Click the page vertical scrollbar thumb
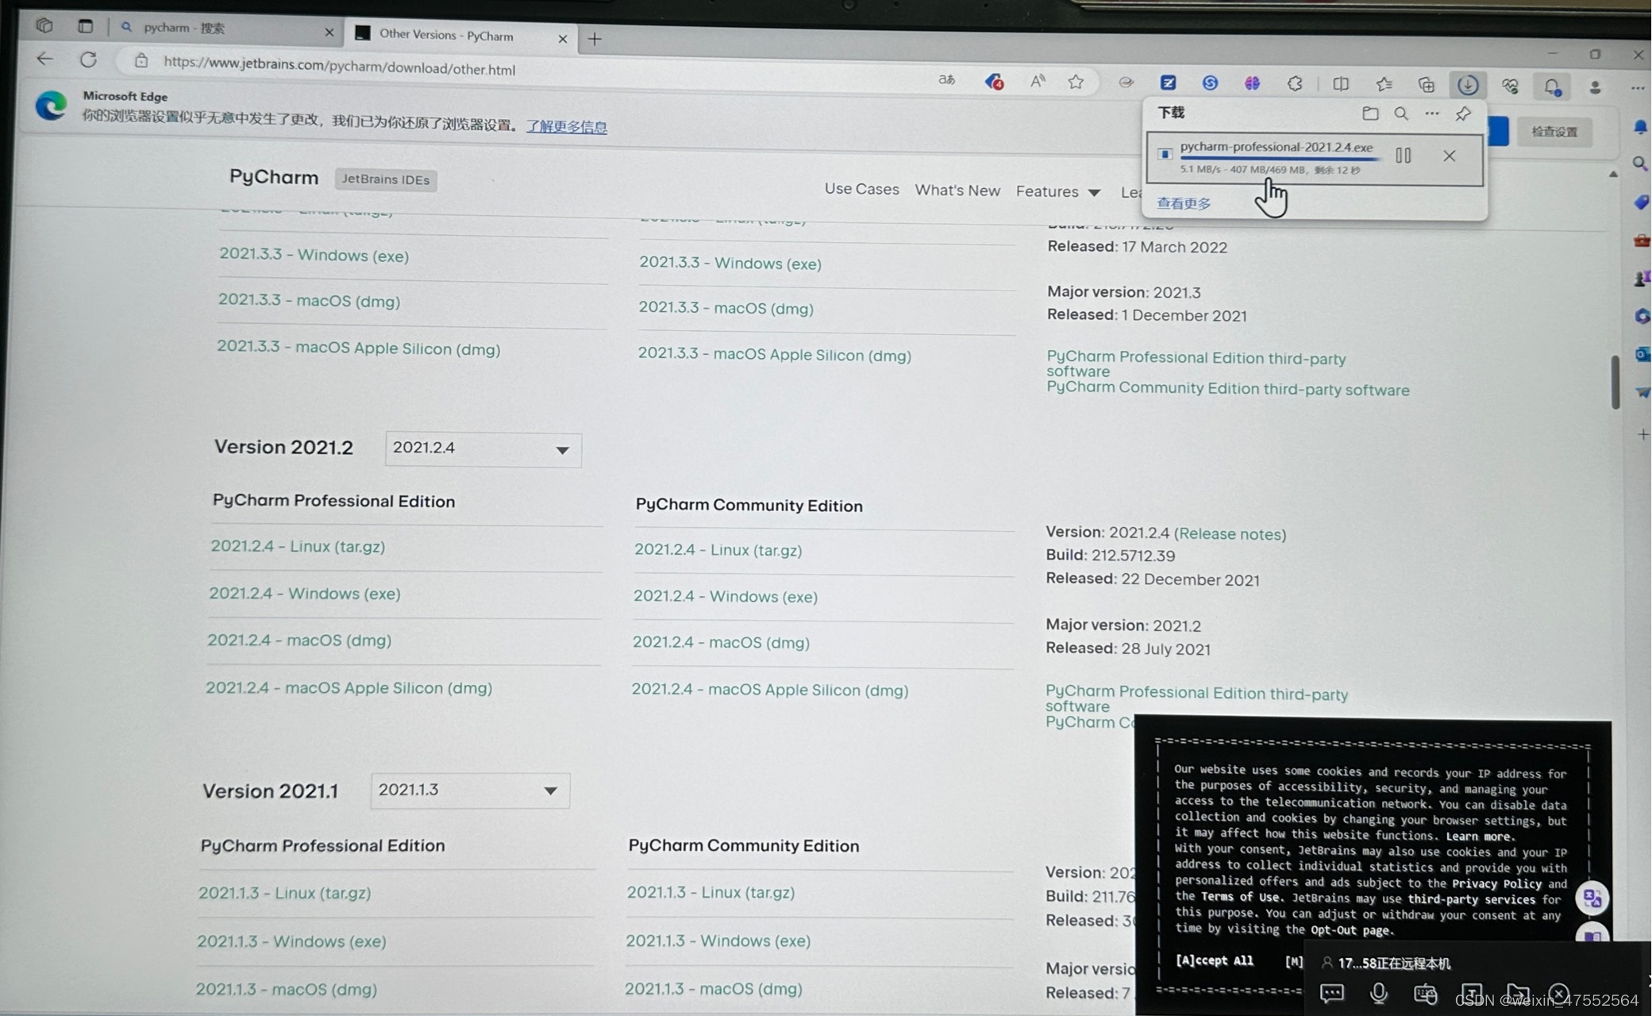Viewport: 1652px width, 1016px height. tap(1615, 383)
